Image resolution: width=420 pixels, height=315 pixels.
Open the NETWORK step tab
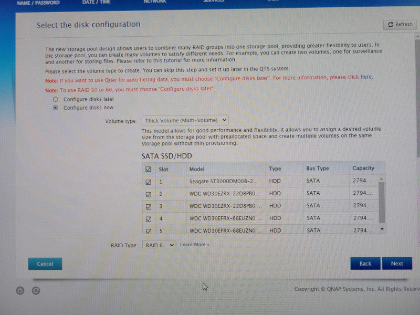[x=155, y=2]
